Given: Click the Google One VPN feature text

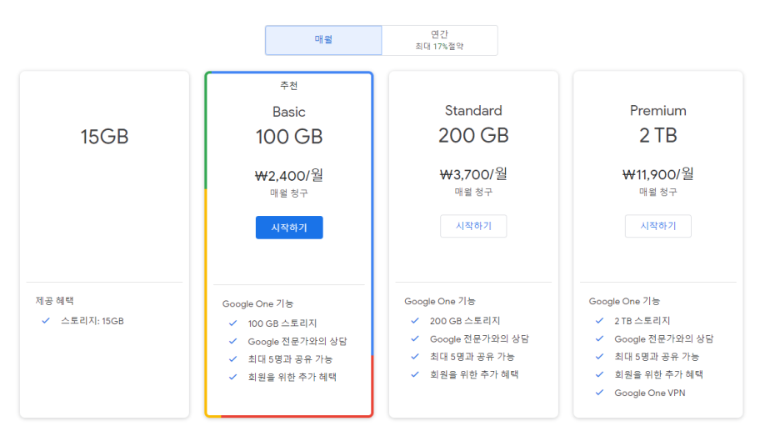Looking at the screenshot, I should click(650, 393).
